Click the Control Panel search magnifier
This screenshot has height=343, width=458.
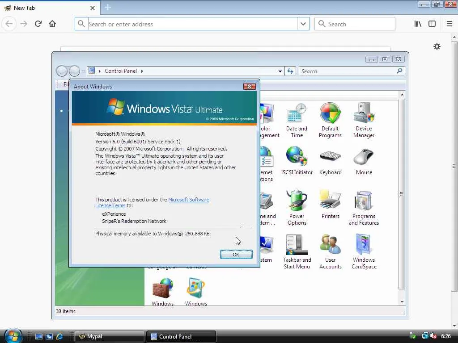pos(399,71)
